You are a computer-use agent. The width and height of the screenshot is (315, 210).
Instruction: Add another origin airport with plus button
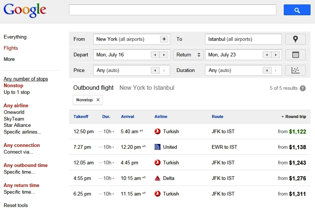(x=164, y=39)
